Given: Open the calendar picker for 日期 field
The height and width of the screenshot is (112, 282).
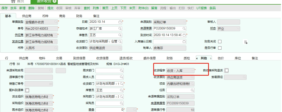Looking at the screenshot, I should pyautogui.click(x=120, y=22).
